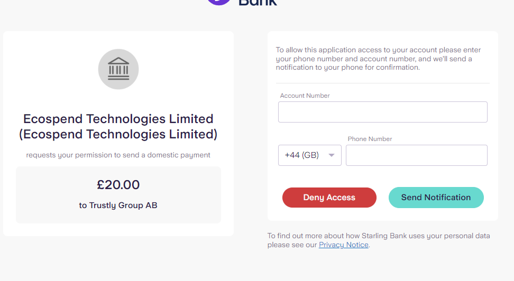Click the personal data notice text
514x281 pixels.
coord(378,236)
